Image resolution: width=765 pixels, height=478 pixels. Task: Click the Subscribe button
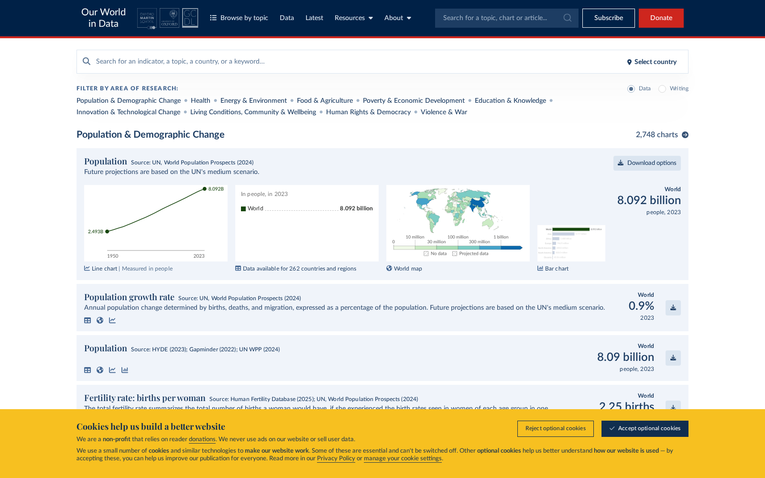pos(609,18)
